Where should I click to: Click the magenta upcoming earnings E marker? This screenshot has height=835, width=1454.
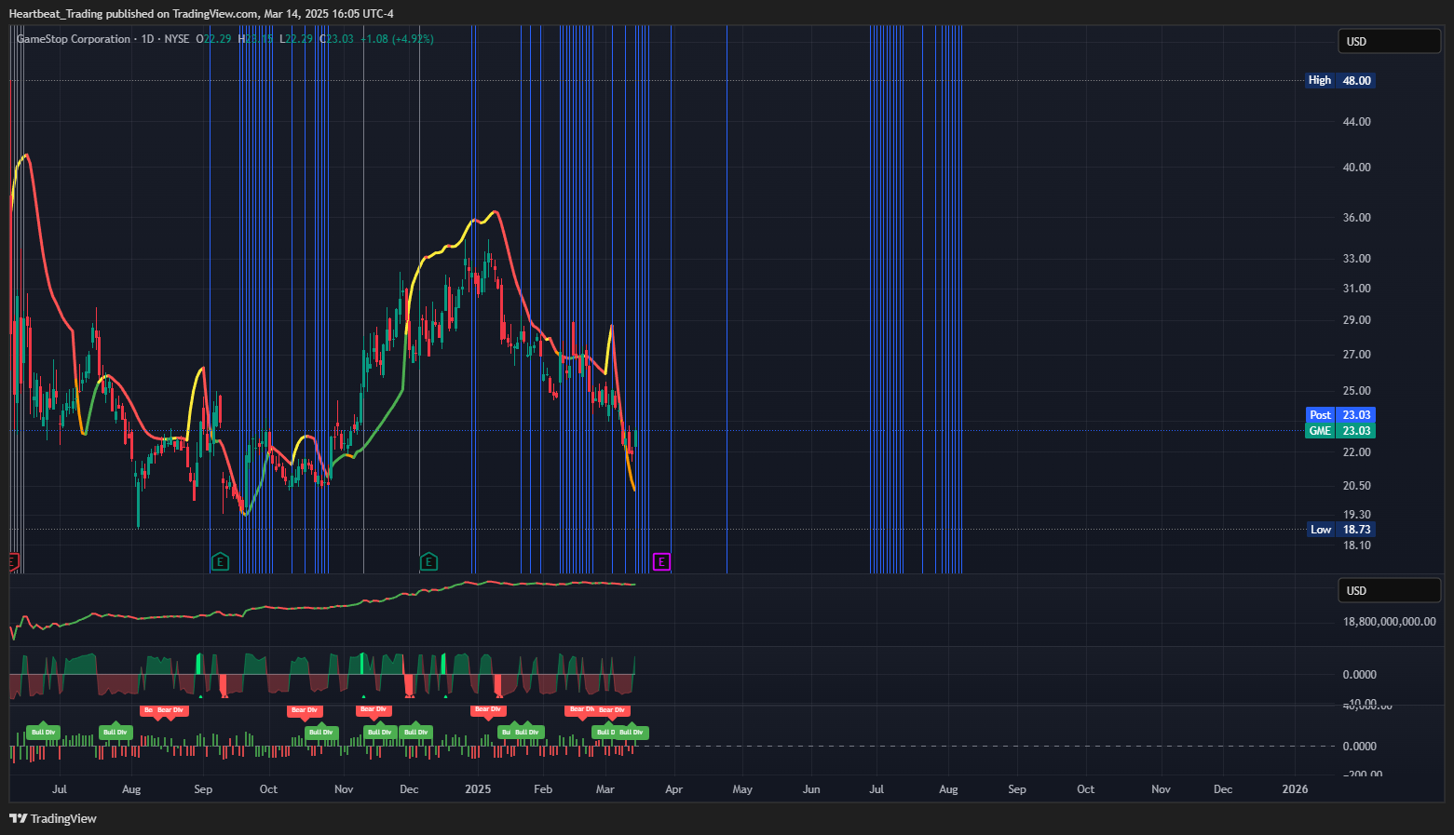(x=661, y=561)
